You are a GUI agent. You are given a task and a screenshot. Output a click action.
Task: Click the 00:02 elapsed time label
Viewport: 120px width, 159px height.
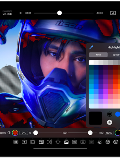28,13
